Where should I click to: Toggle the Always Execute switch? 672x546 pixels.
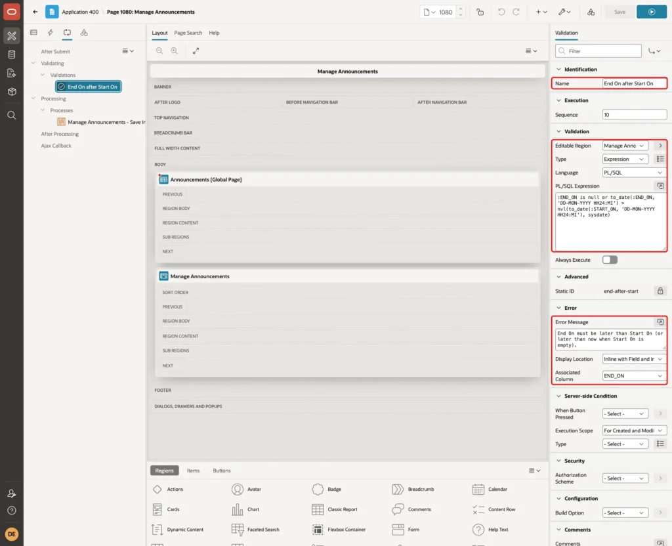point(610,260)
